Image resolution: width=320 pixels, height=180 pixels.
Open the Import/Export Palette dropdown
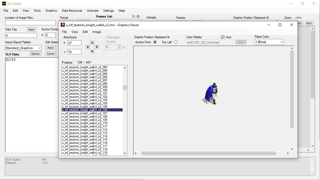coord(23,48)
